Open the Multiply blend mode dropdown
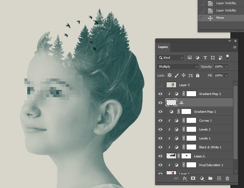Screen dimensions: 244x188 pos(178,66)
